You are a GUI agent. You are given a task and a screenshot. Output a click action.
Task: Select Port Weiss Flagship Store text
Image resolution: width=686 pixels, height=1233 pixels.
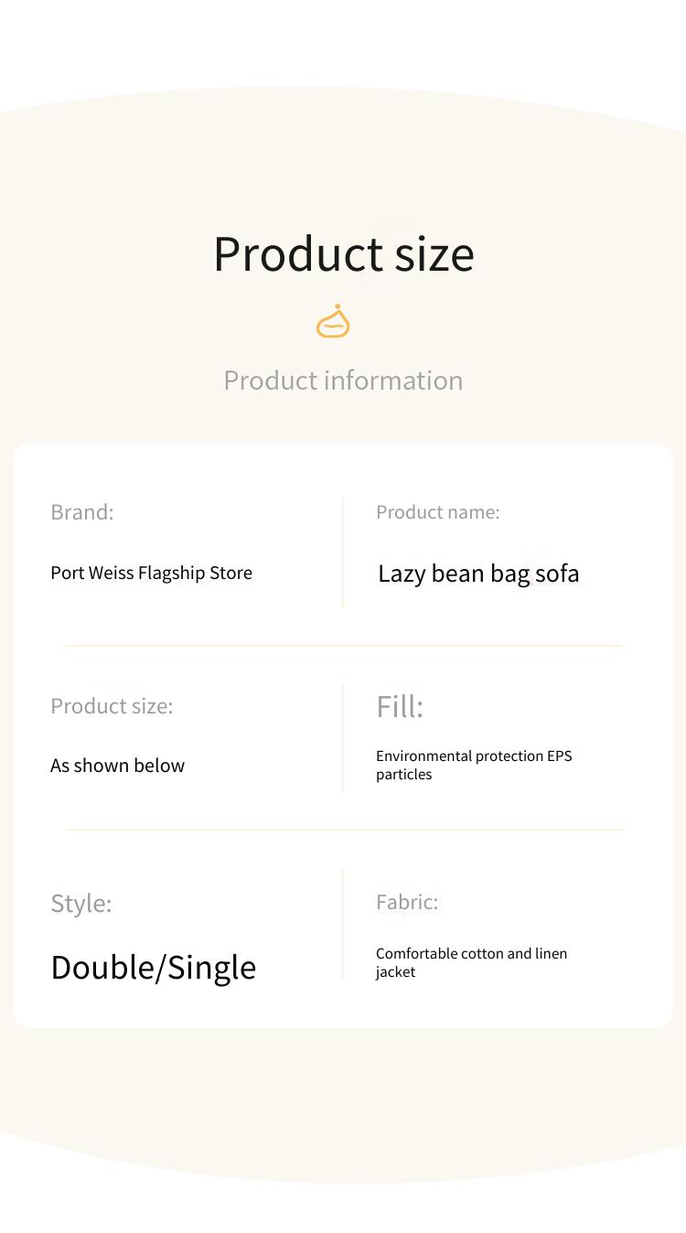(152, 574)
